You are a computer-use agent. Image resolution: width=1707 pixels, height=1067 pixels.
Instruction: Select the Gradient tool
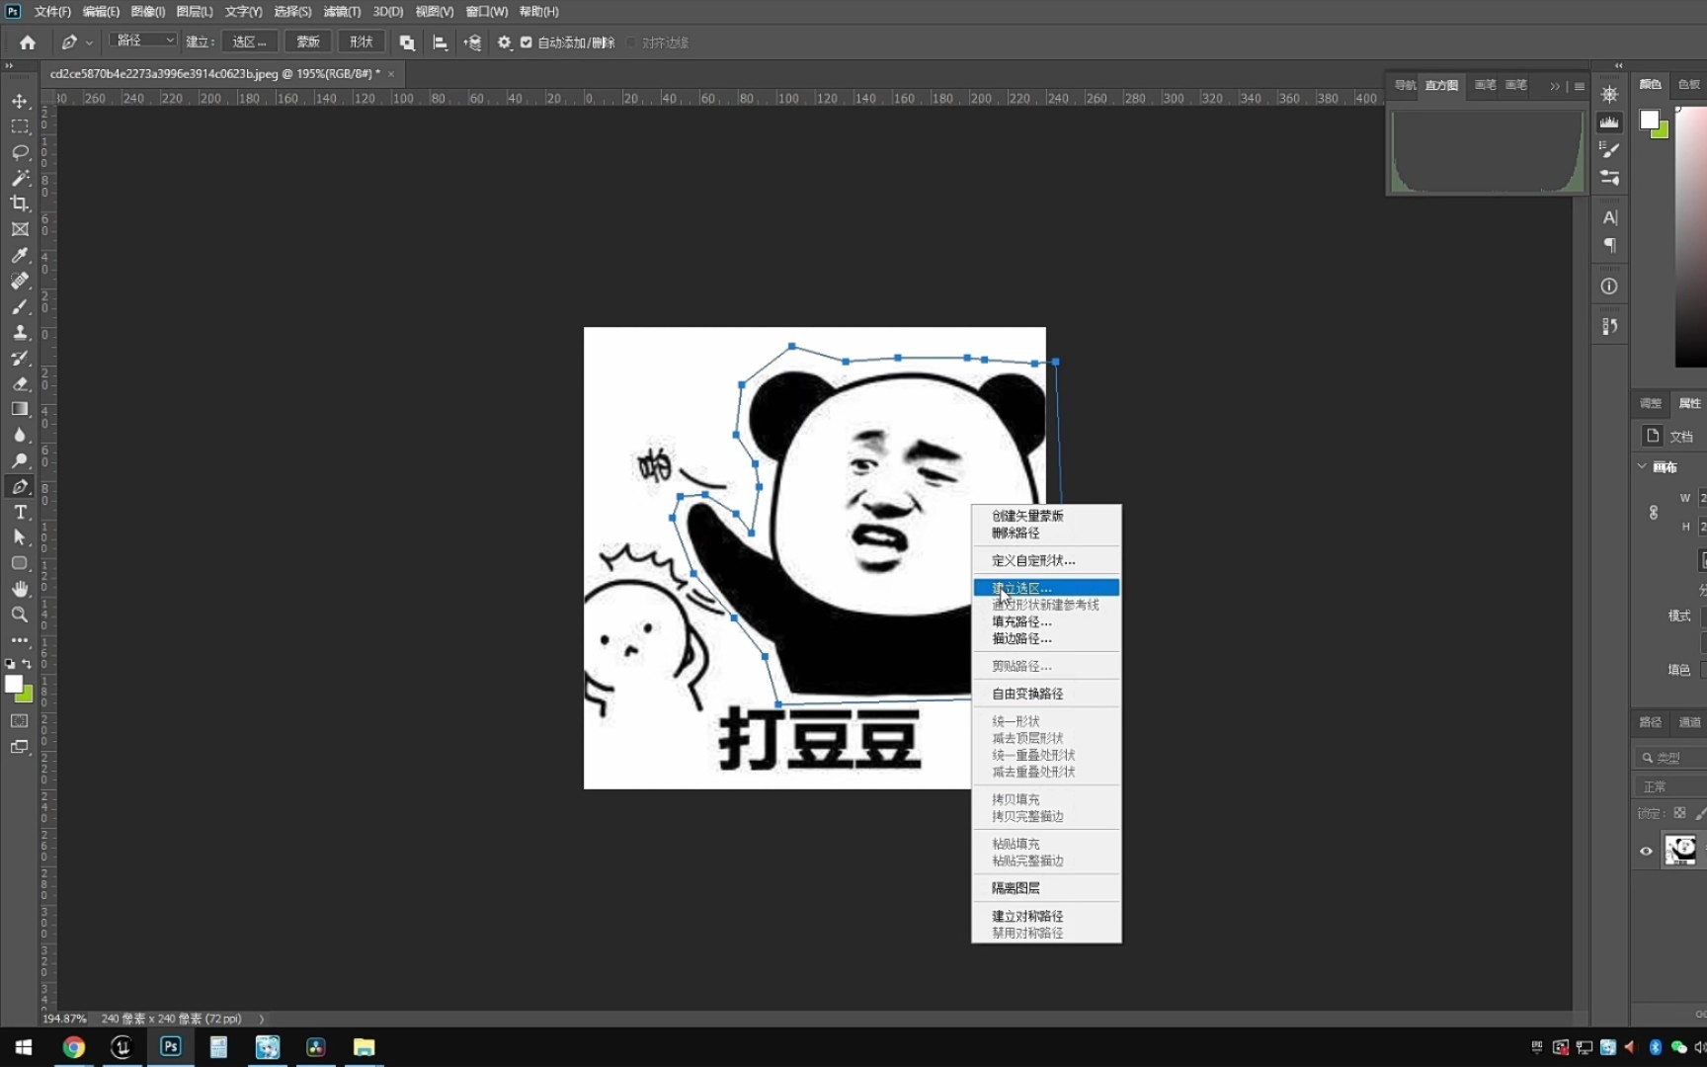[x=20, y=409]
